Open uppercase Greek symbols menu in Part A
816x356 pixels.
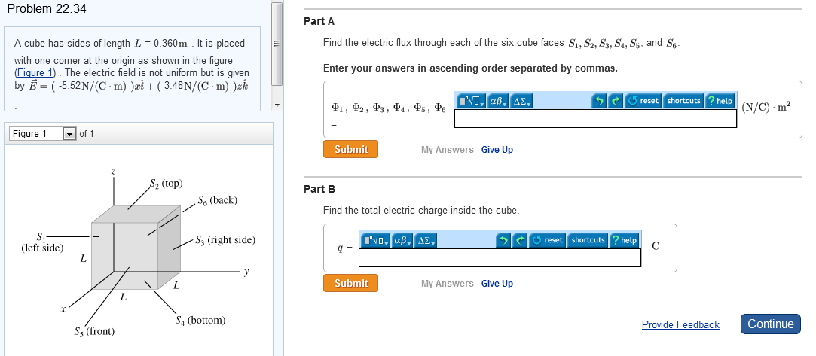coord(521,101)
